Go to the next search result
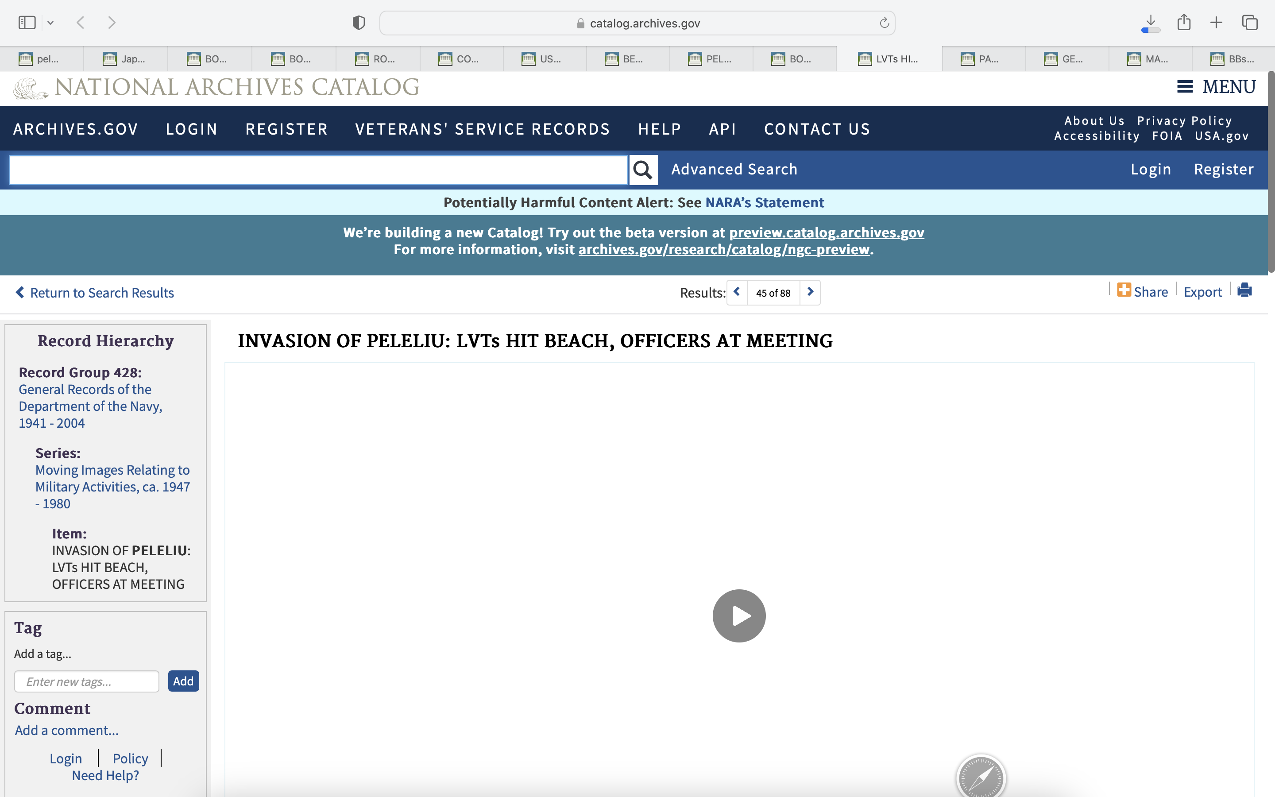The height and width of the screenshot is (797, 1275). [x=810, y=292]
